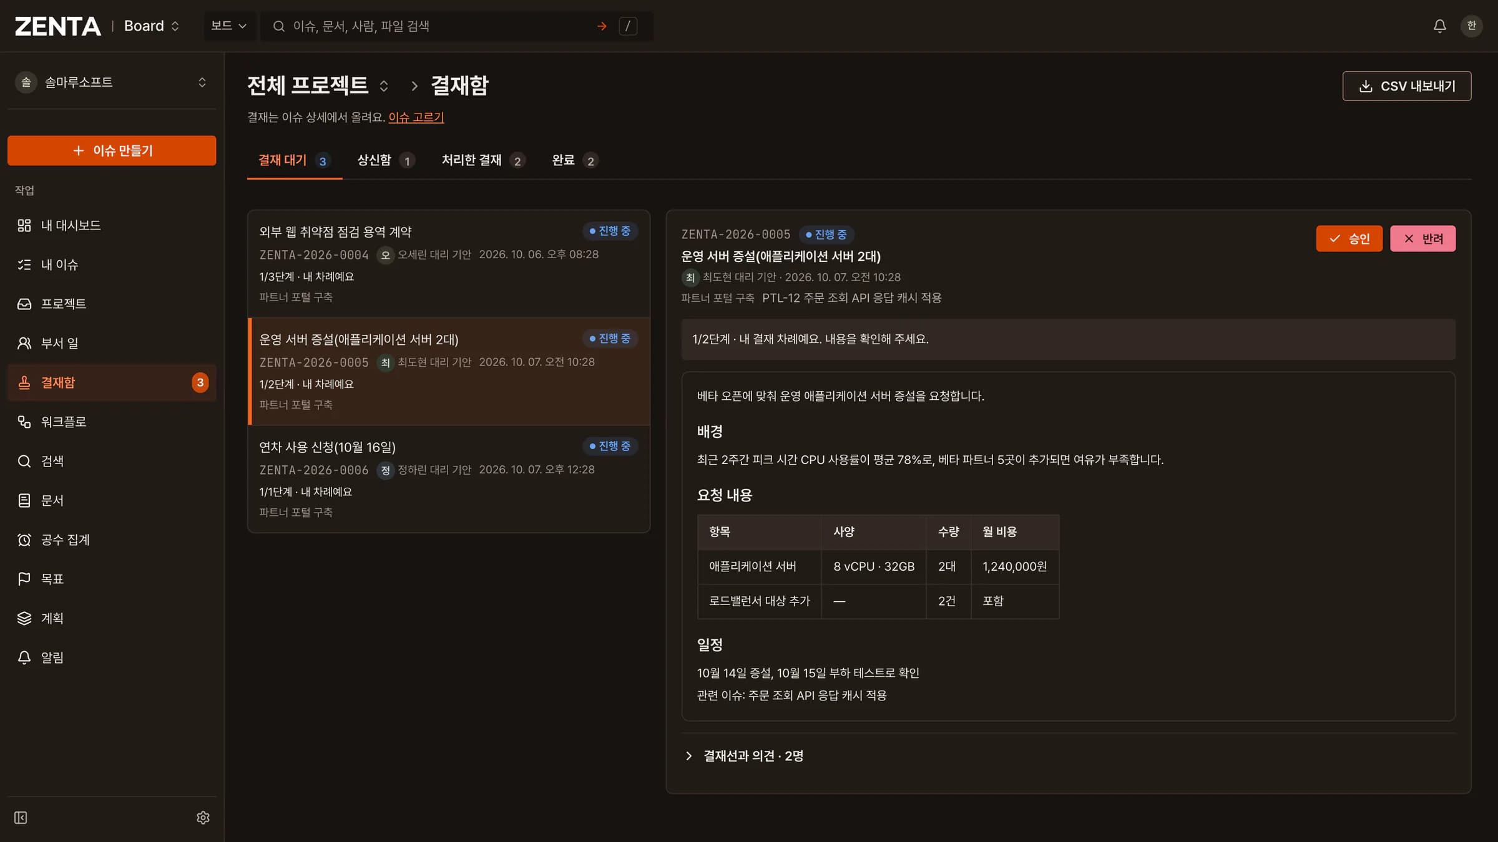Collapse the sidebar panel icon
1498x842 pixels.
(21, 818)
